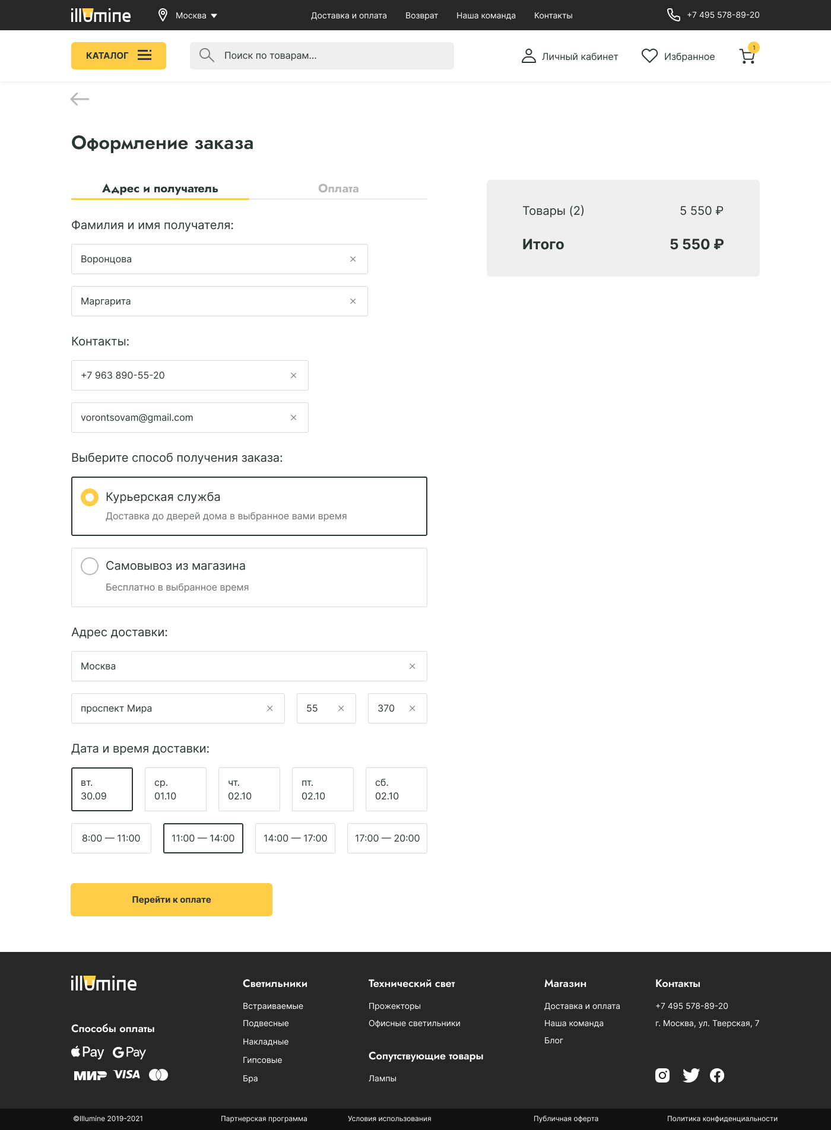This screenshot has width=831, height=1130.
Task: Go back with the left arrow
Action: [x=80, y=99]
